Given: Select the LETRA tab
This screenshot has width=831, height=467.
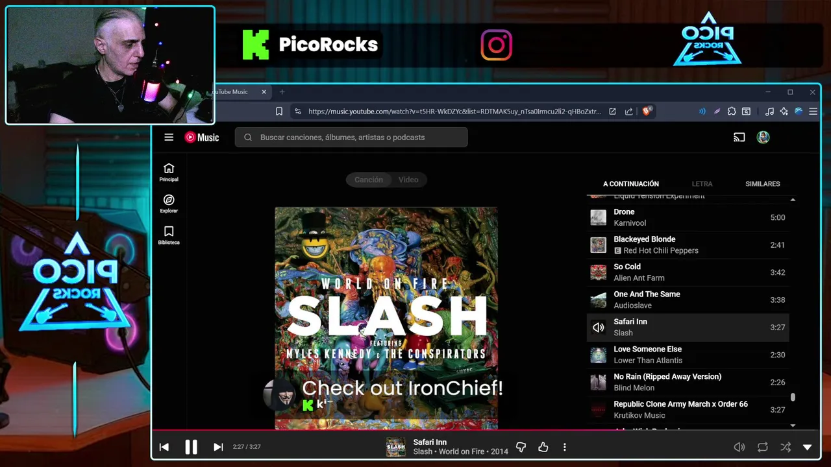Looking at the screenshot, I should point(702,184).
